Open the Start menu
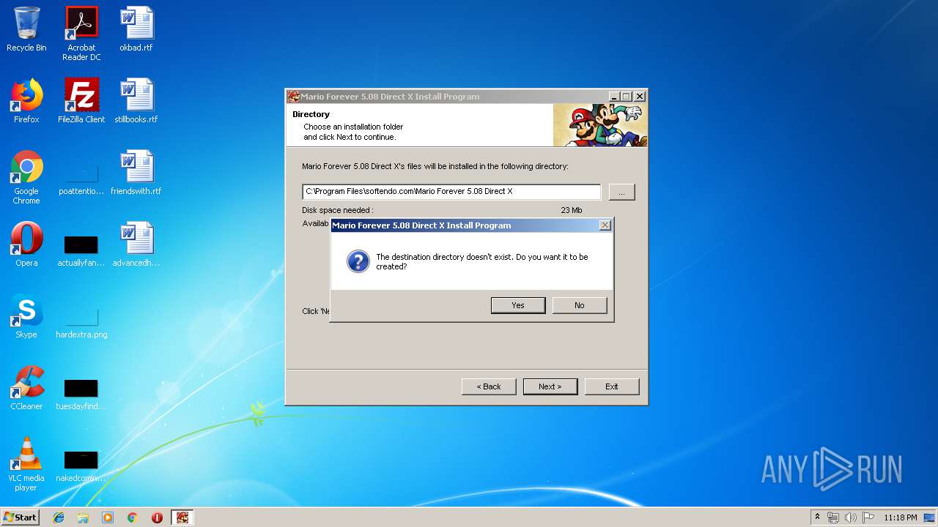 point(21,517)
